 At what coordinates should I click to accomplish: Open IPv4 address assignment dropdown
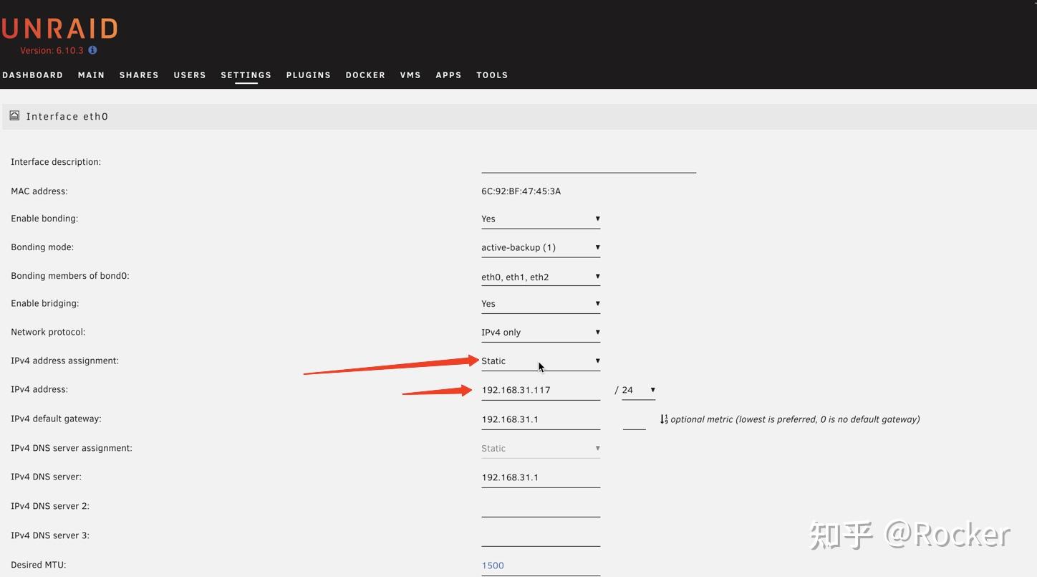(541, 361)
